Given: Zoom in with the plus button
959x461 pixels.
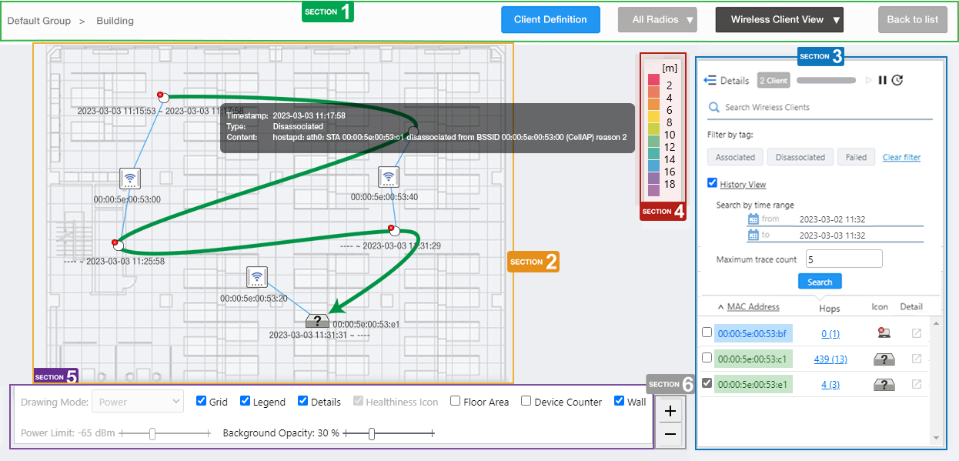Looking at the screenshot, I should pyautogui.click(x=670, y=411).
